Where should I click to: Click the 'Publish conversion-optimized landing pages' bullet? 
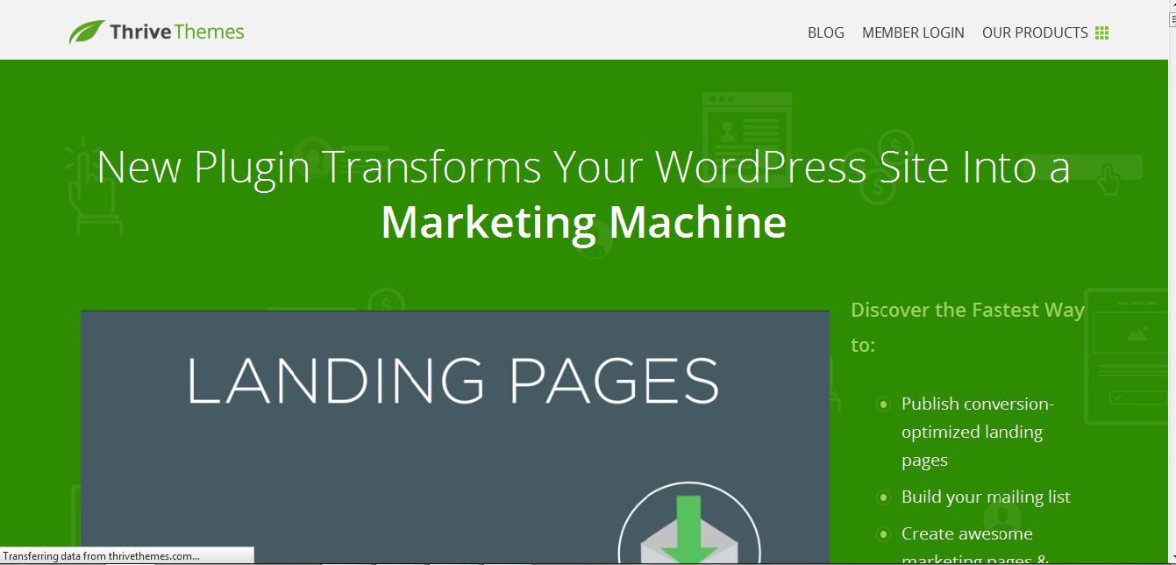tap(978, 432)
